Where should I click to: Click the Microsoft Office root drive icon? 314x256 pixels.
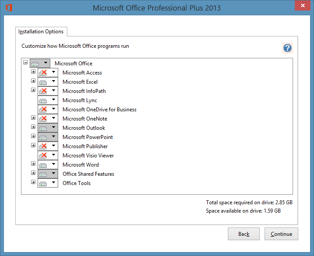pos(35,64)
